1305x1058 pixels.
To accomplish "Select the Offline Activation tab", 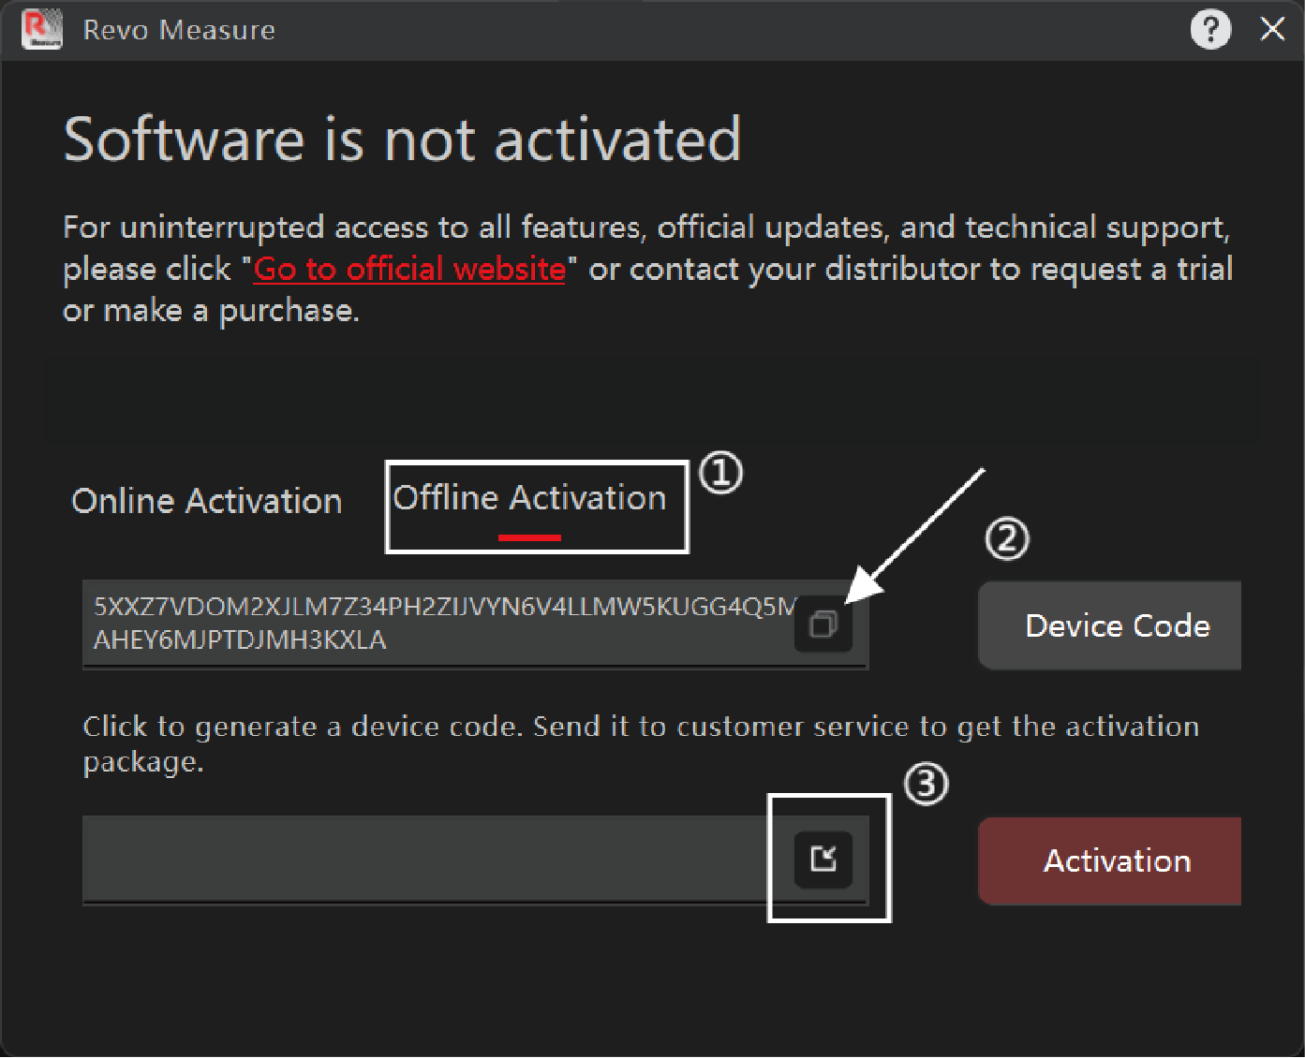I will (529, 499).
